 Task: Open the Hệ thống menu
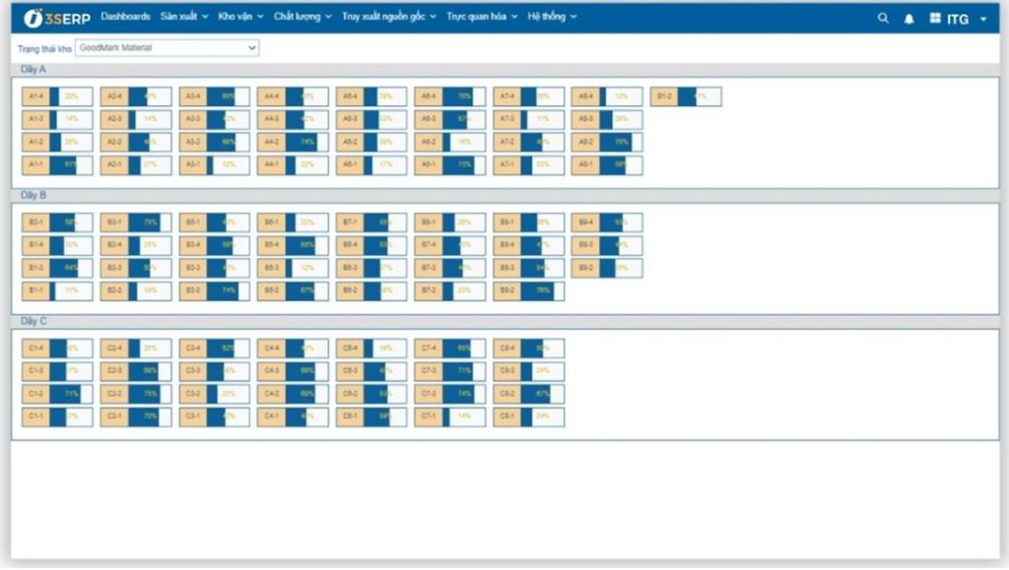pos(552,17)
